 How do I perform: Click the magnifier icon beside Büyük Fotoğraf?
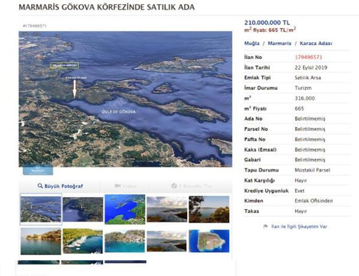[40, 186]
